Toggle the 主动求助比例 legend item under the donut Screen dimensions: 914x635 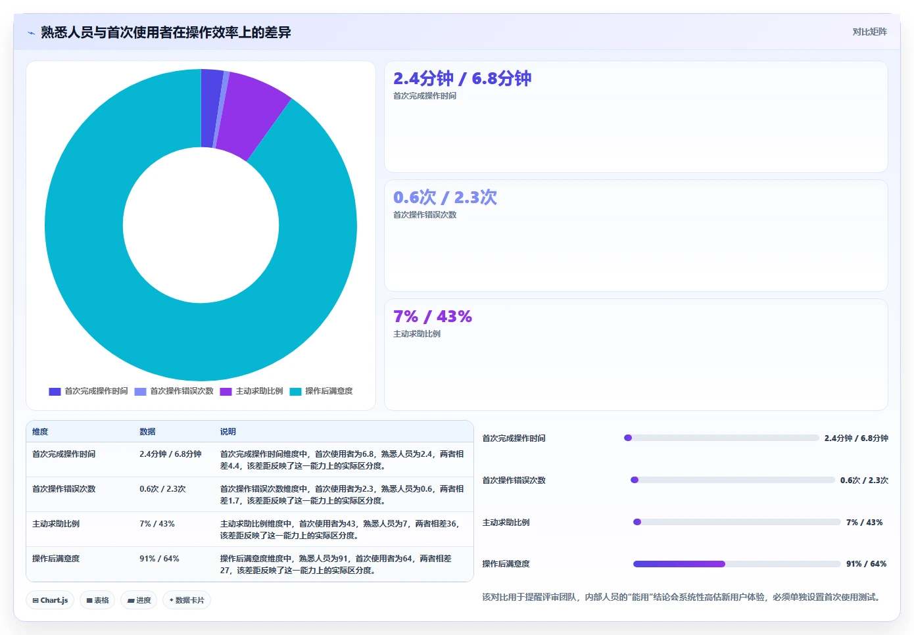point(252,391)
